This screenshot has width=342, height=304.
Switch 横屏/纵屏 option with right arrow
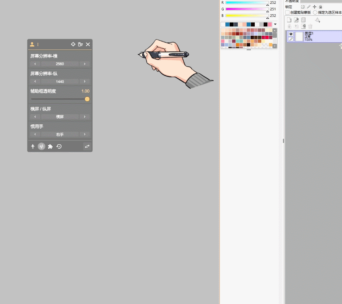pos(85,117)
